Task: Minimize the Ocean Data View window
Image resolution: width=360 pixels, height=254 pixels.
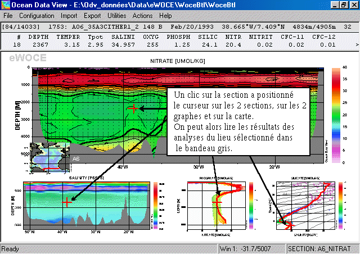Action: coord(335,5)
